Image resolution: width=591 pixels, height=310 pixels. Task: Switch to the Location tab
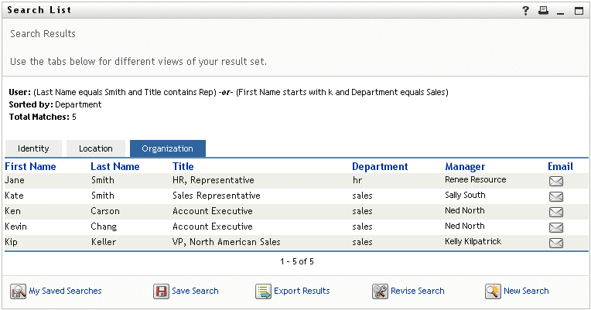point(96,148)
